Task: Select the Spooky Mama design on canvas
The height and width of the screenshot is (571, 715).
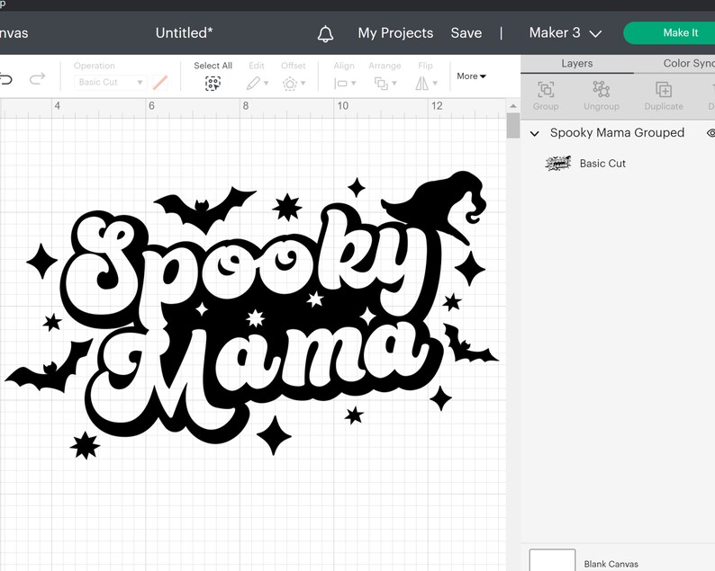Action: point(251,314)
